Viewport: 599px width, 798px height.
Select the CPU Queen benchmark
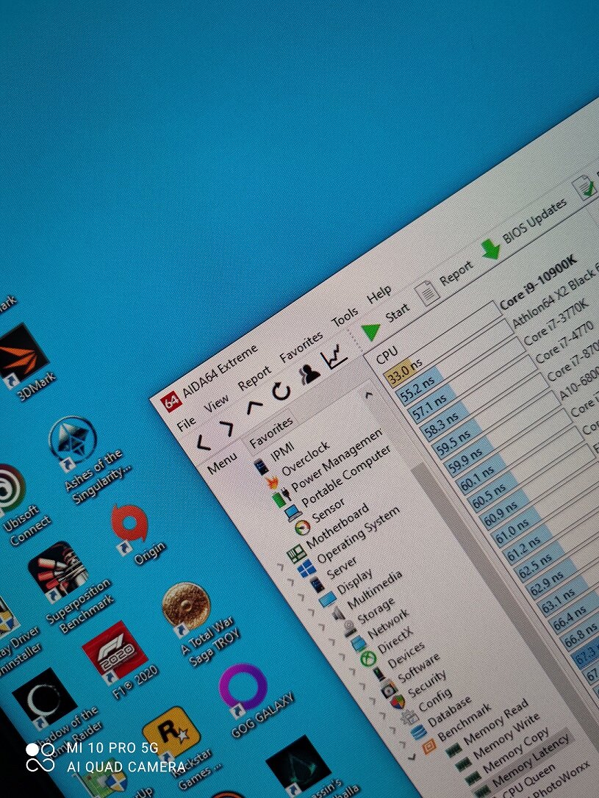pyautogui.click(x=527, y=781)
